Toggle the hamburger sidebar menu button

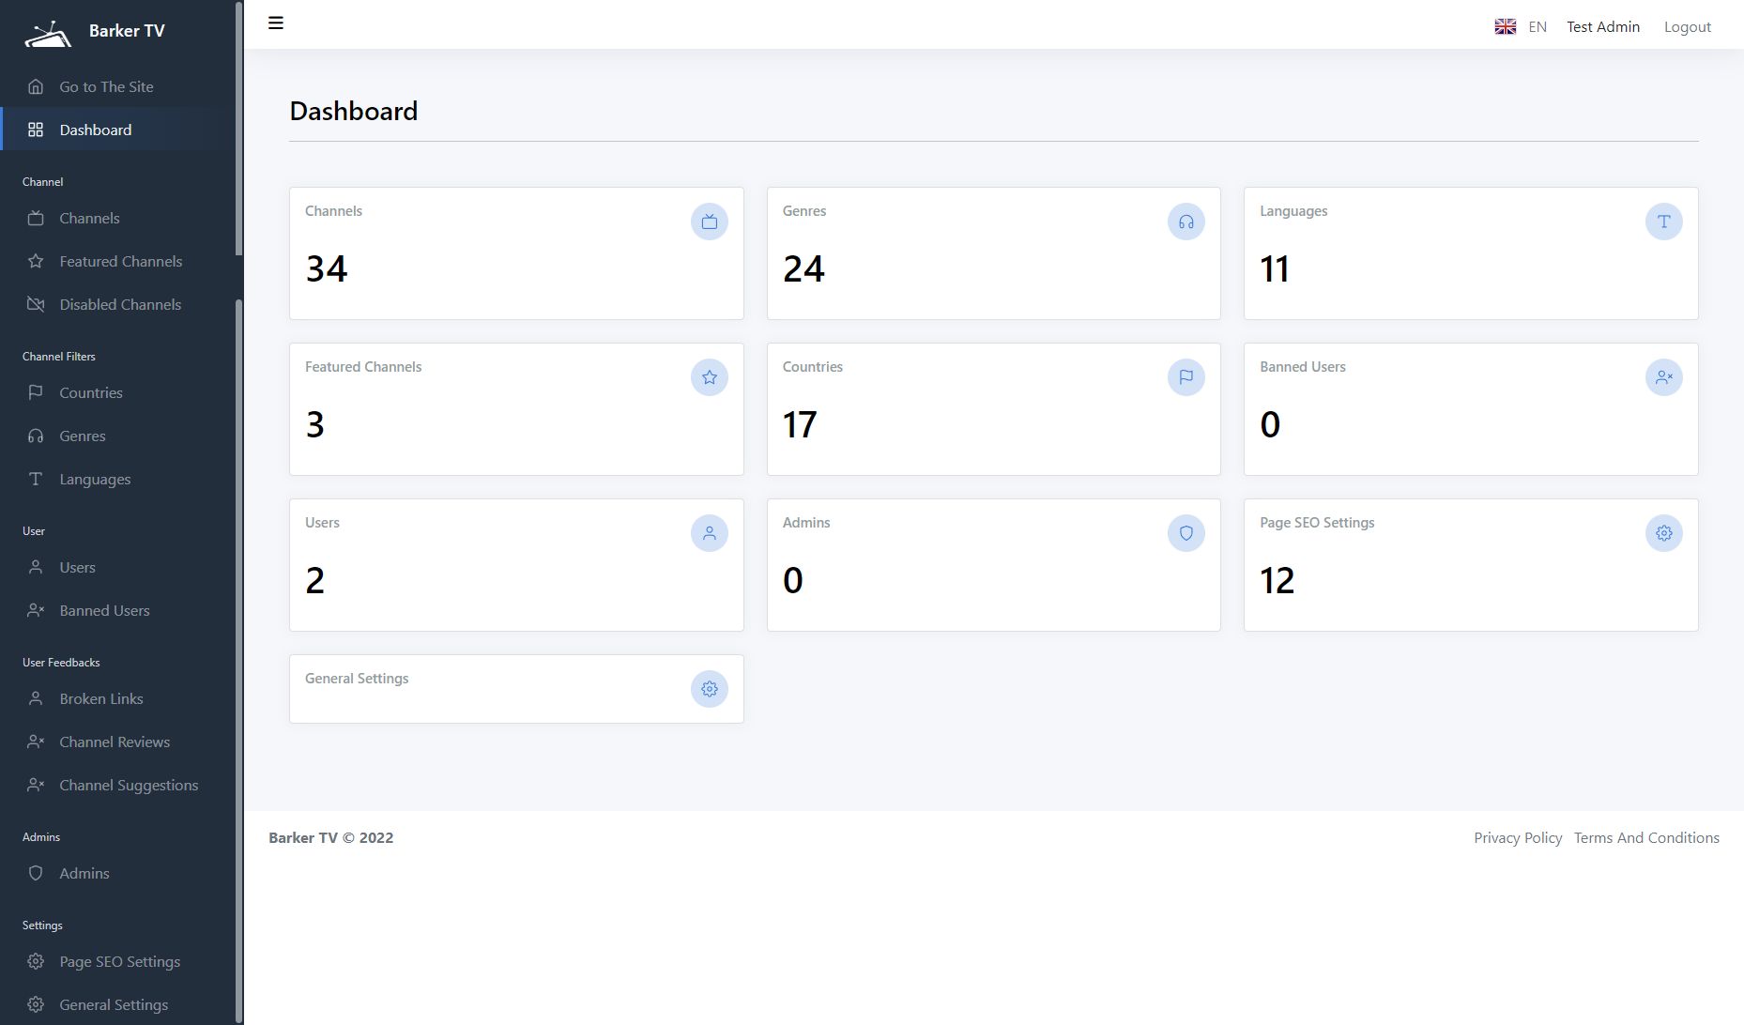pos(276,23)
